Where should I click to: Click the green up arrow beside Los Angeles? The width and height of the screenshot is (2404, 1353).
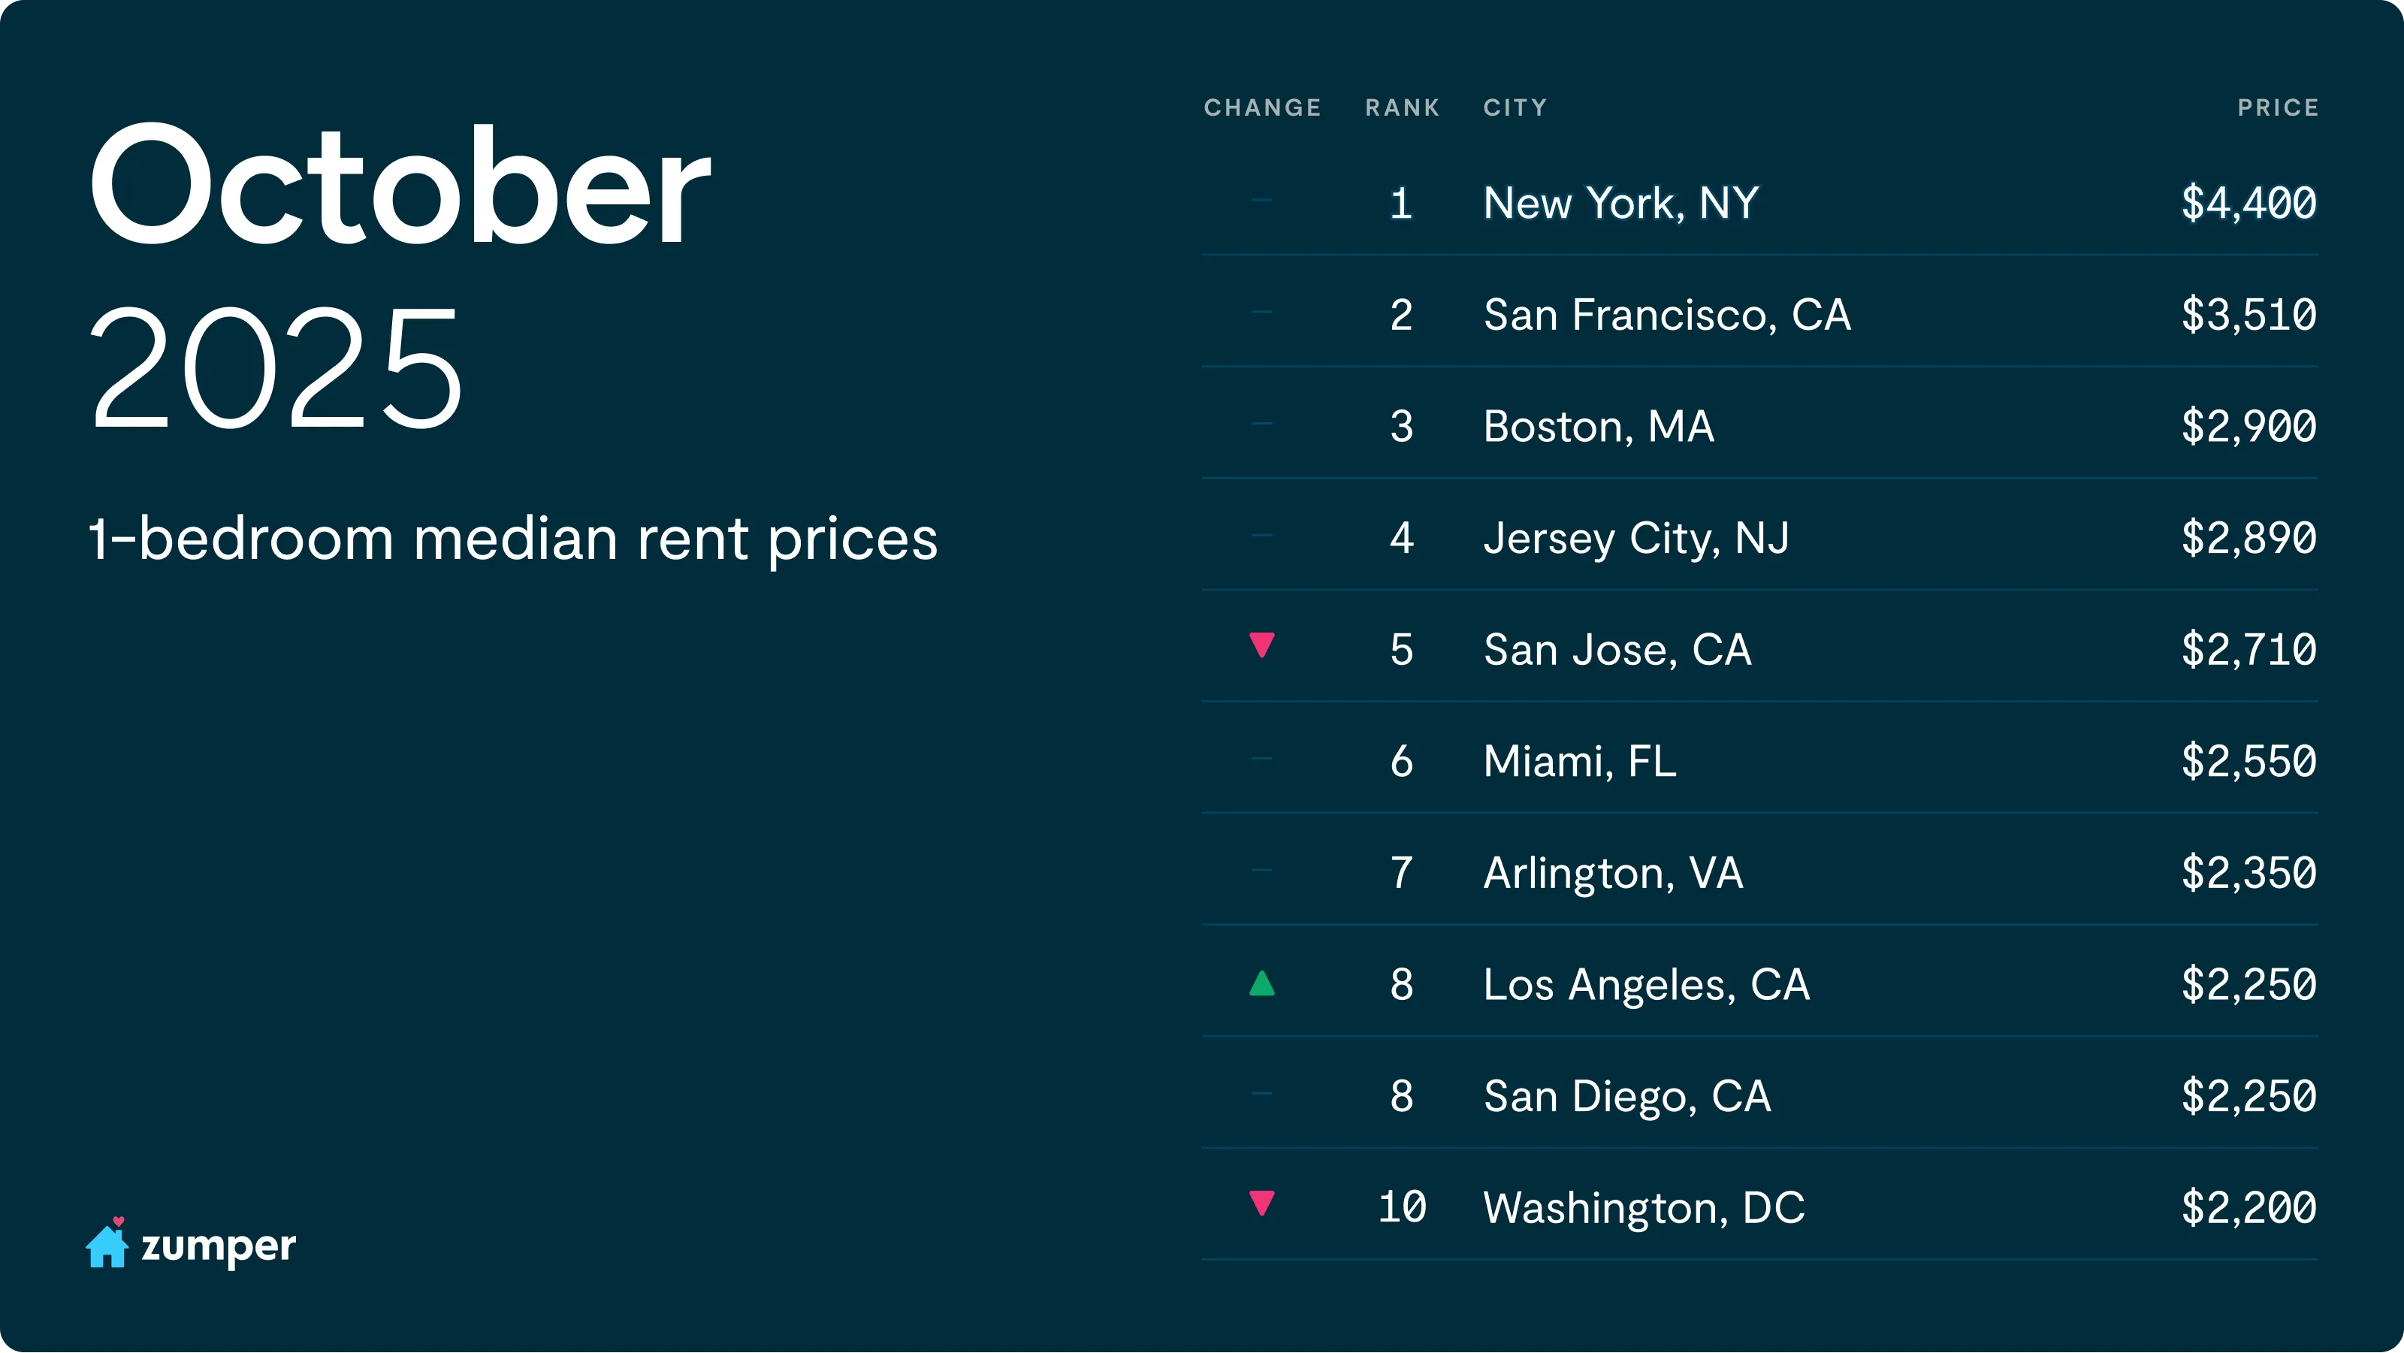pos(1262,983)
